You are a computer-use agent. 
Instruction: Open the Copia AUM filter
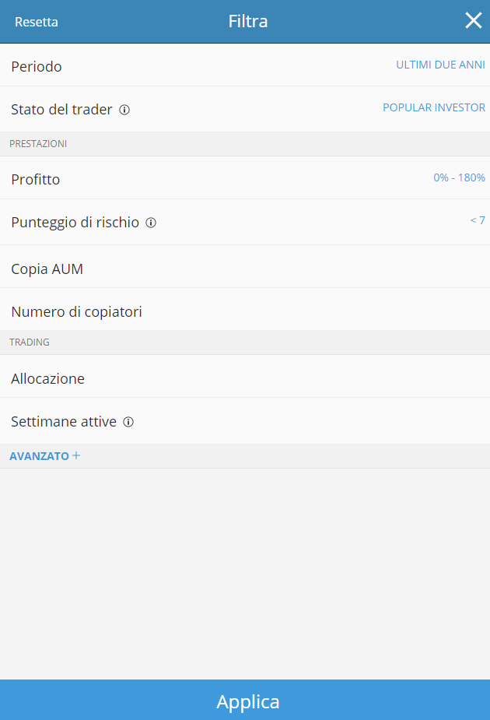(245, 267)
